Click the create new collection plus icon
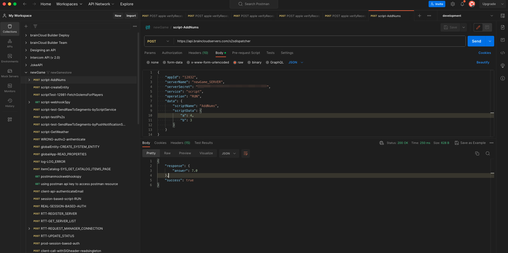508x253 pixels. [x=26, y=26]
